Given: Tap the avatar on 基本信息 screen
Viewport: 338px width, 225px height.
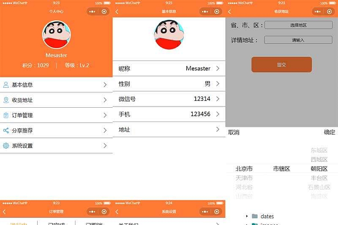Looking at the screenshot, I should pyautogui.click(x=169, y=34).
